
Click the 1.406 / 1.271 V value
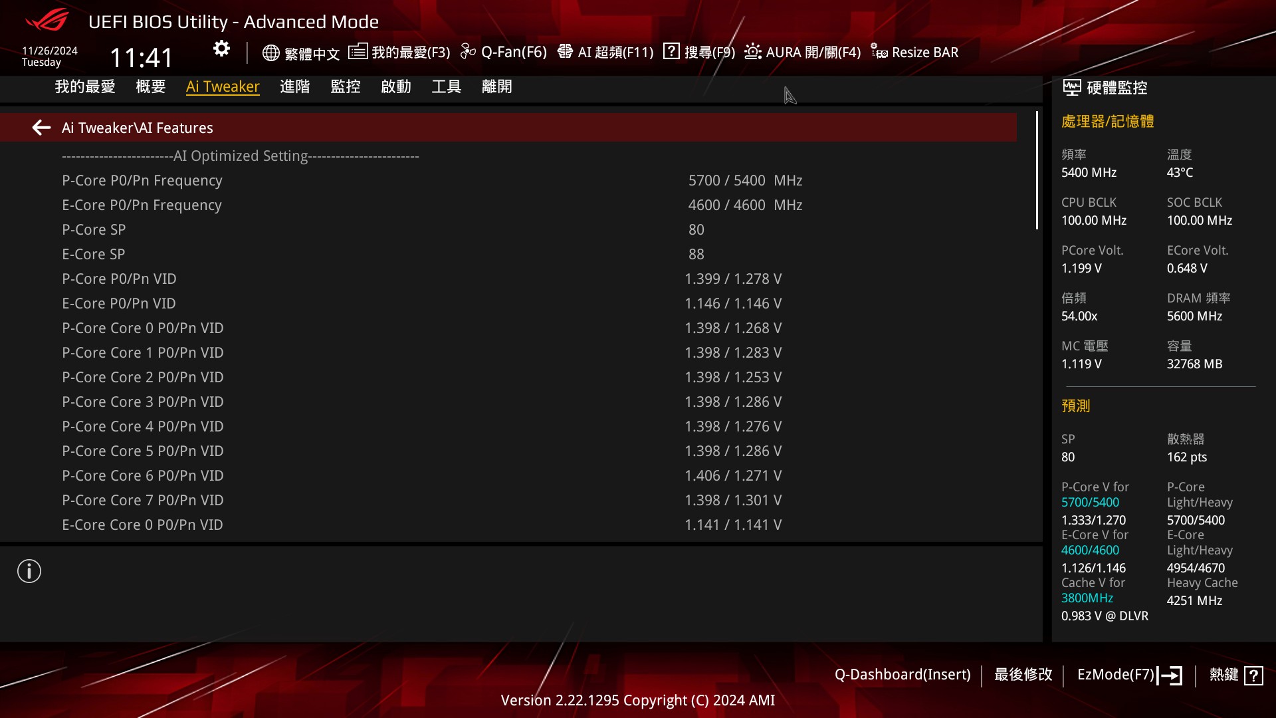click(x=733, y=475)
